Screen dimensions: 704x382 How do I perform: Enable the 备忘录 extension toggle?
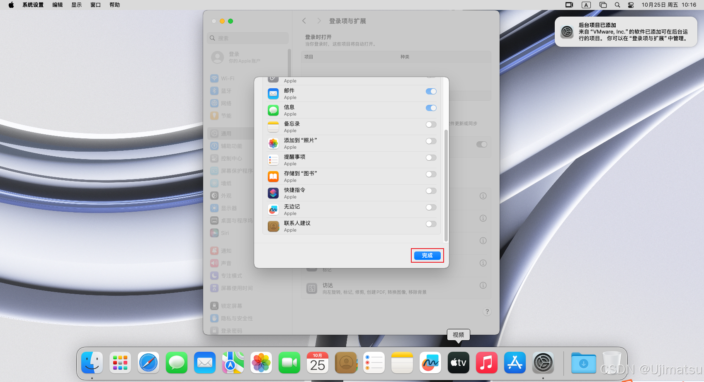pos(431,124)
